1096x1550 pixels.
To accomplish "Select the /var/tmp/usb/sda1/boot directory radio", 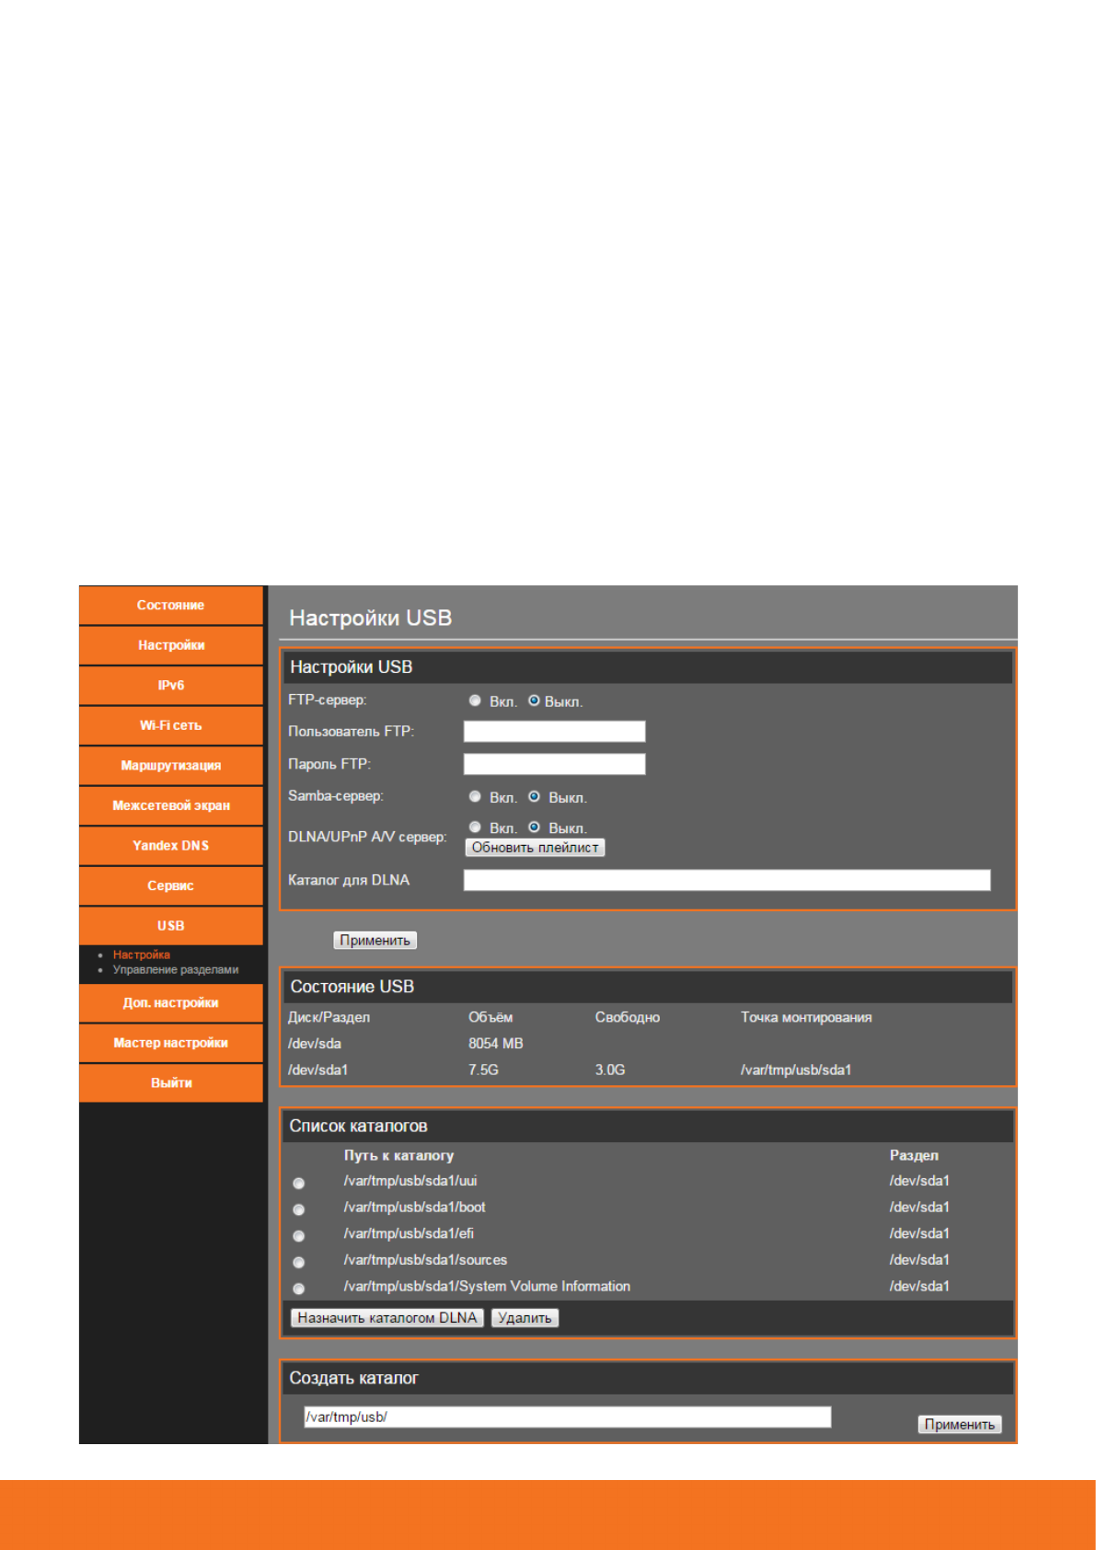I will [x=298, y=1209].
